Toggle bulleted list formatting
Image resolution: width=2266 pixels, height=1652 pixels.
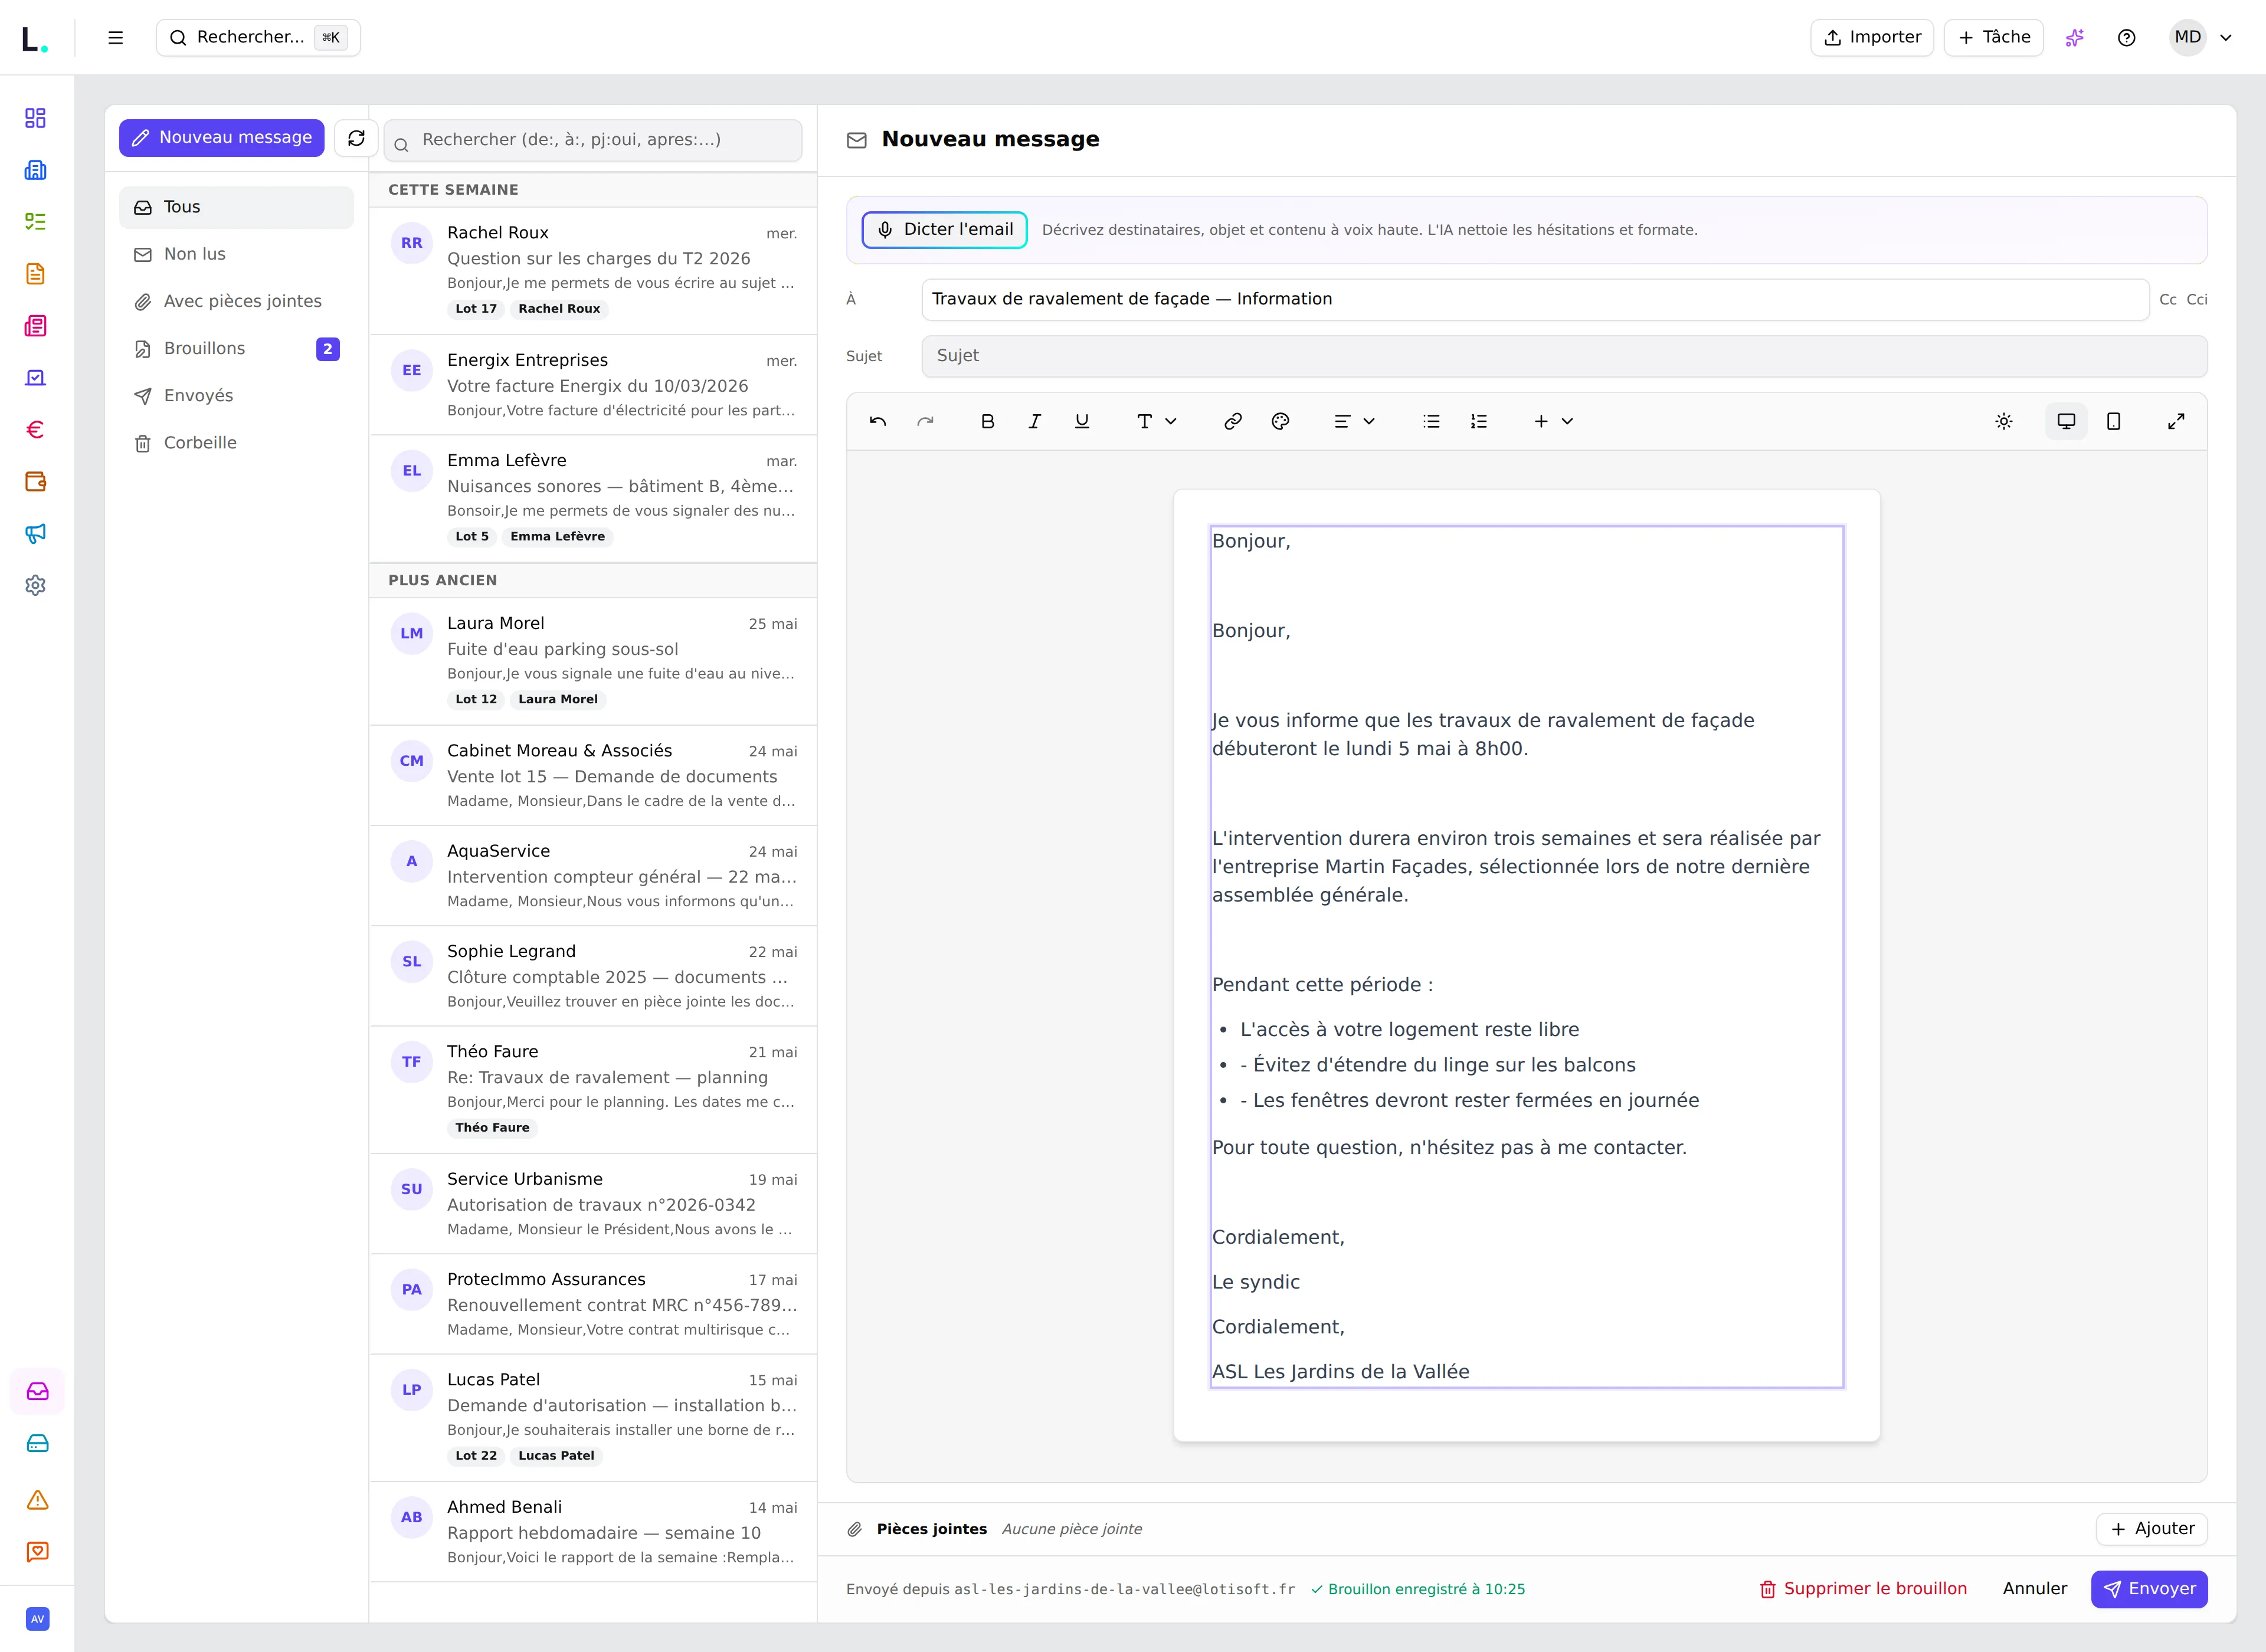click(x=1432, y=422)
